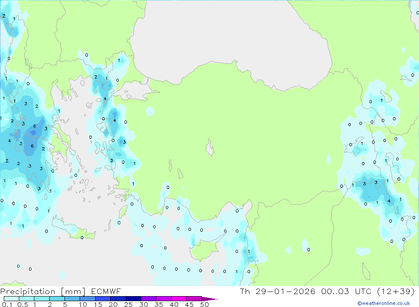Click the 45–50 mm legend color swatch

[x=194, y=299]
